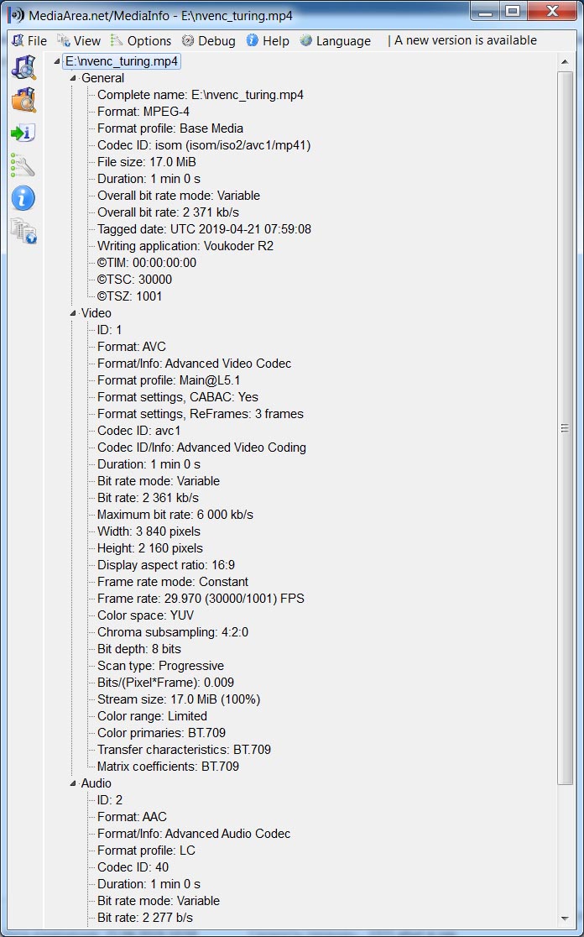This screenshot has height=937, width=584.
Task: Select '©TIM: 00:00:00:00' row
Action: pyautogui.click(x=147, y=262)
